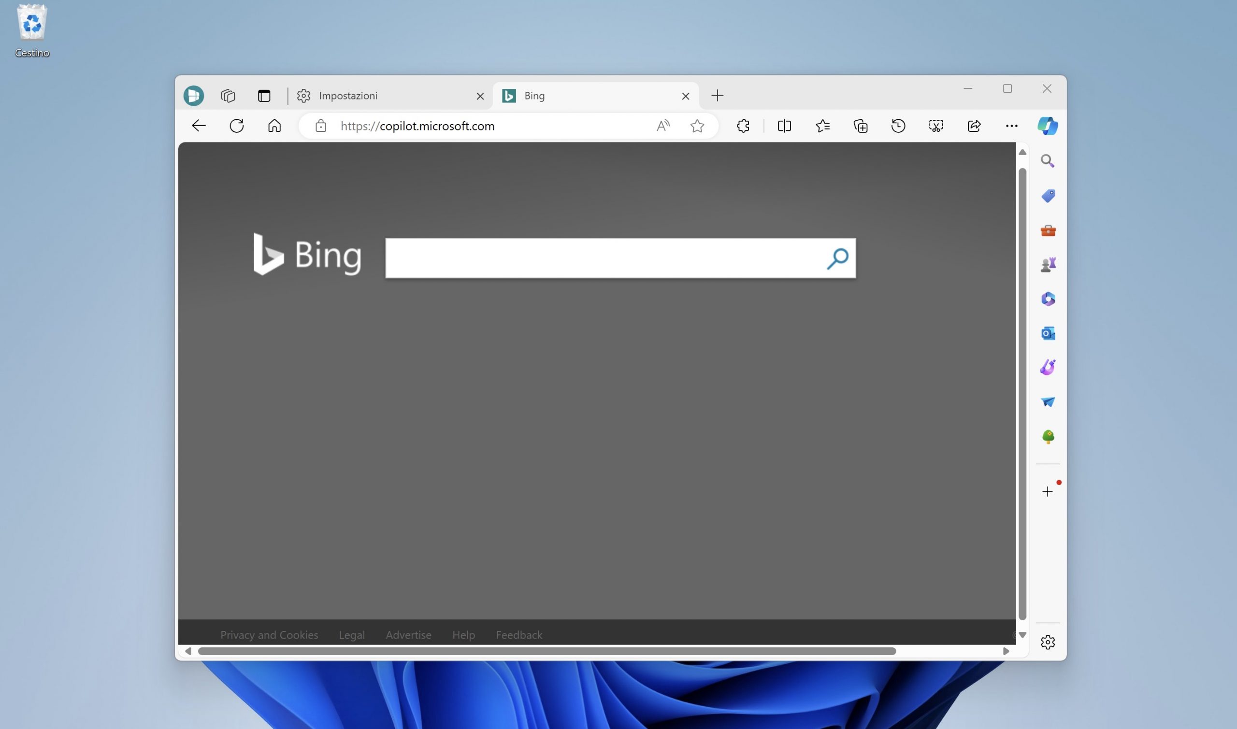The height and width of the screenshot is (729, 1237).
Task: Open the Feedback footer link
Action: [x=519, y=635]
